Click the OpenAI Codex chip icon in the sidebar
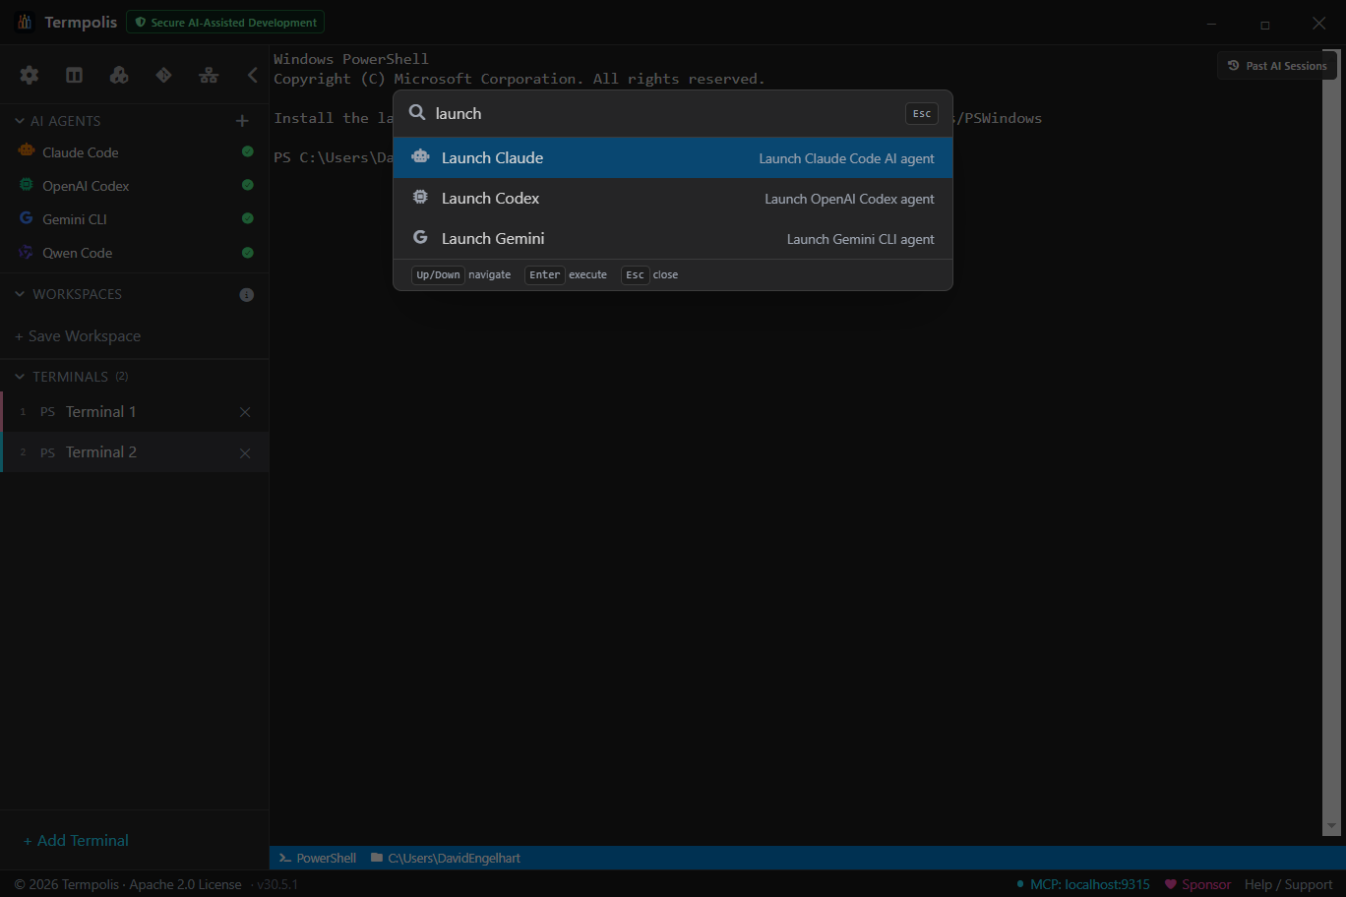1346x897 pixels. [x=27, y=185]
